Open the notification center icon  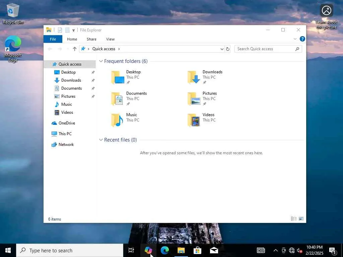tap(333, 251)
